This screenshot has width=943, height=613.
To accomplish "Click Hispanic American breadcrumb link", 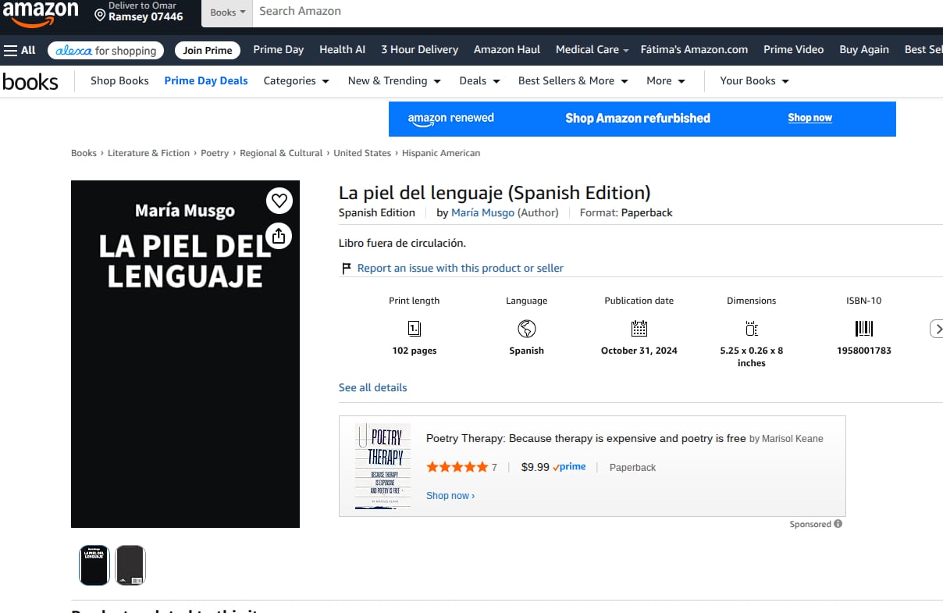I will pos(441,153).
